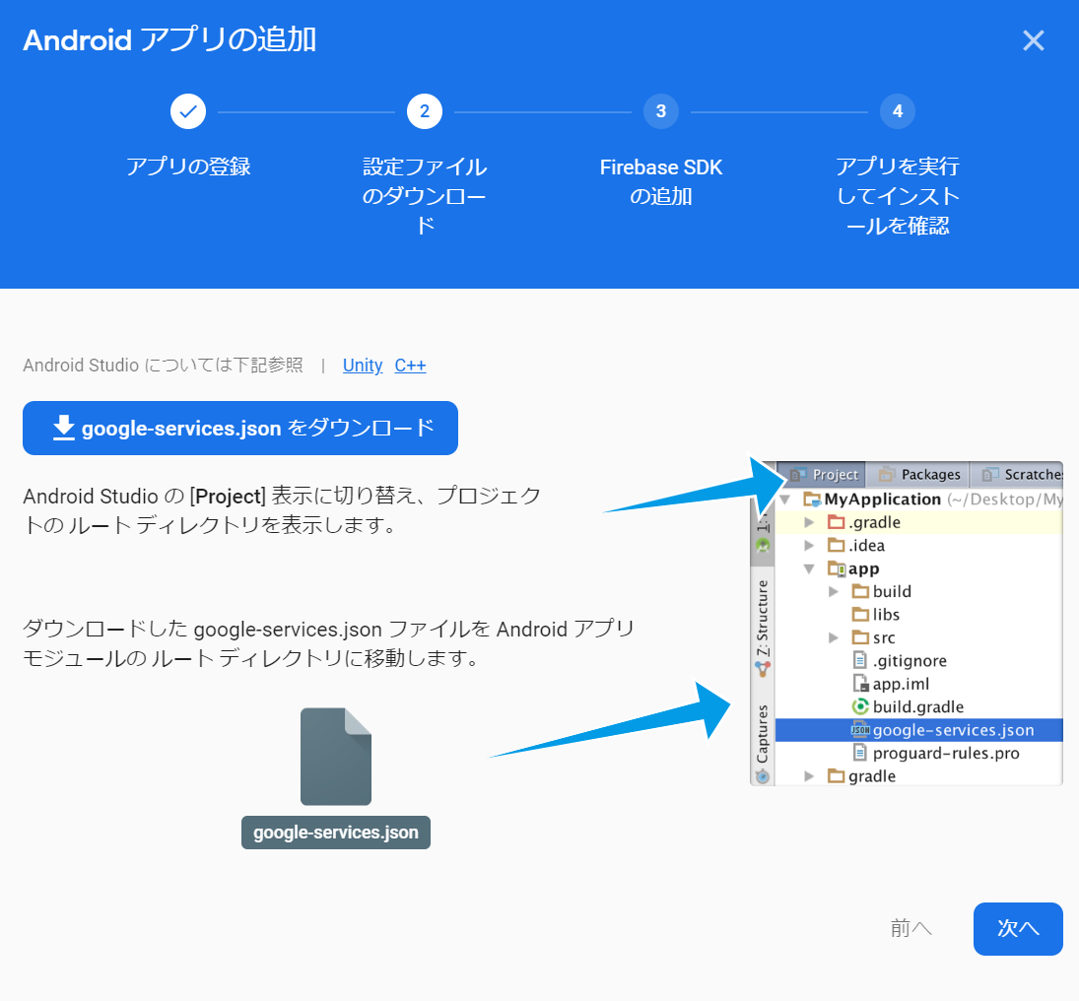Click the download arrow icon in the button

point(64,428)
